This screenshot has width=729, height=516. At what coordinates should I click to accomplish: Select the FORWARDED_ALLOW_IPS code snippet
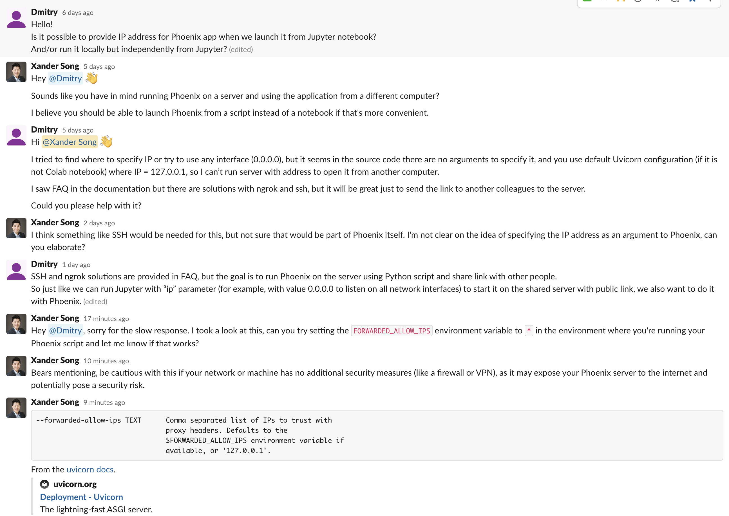point(392,330)
